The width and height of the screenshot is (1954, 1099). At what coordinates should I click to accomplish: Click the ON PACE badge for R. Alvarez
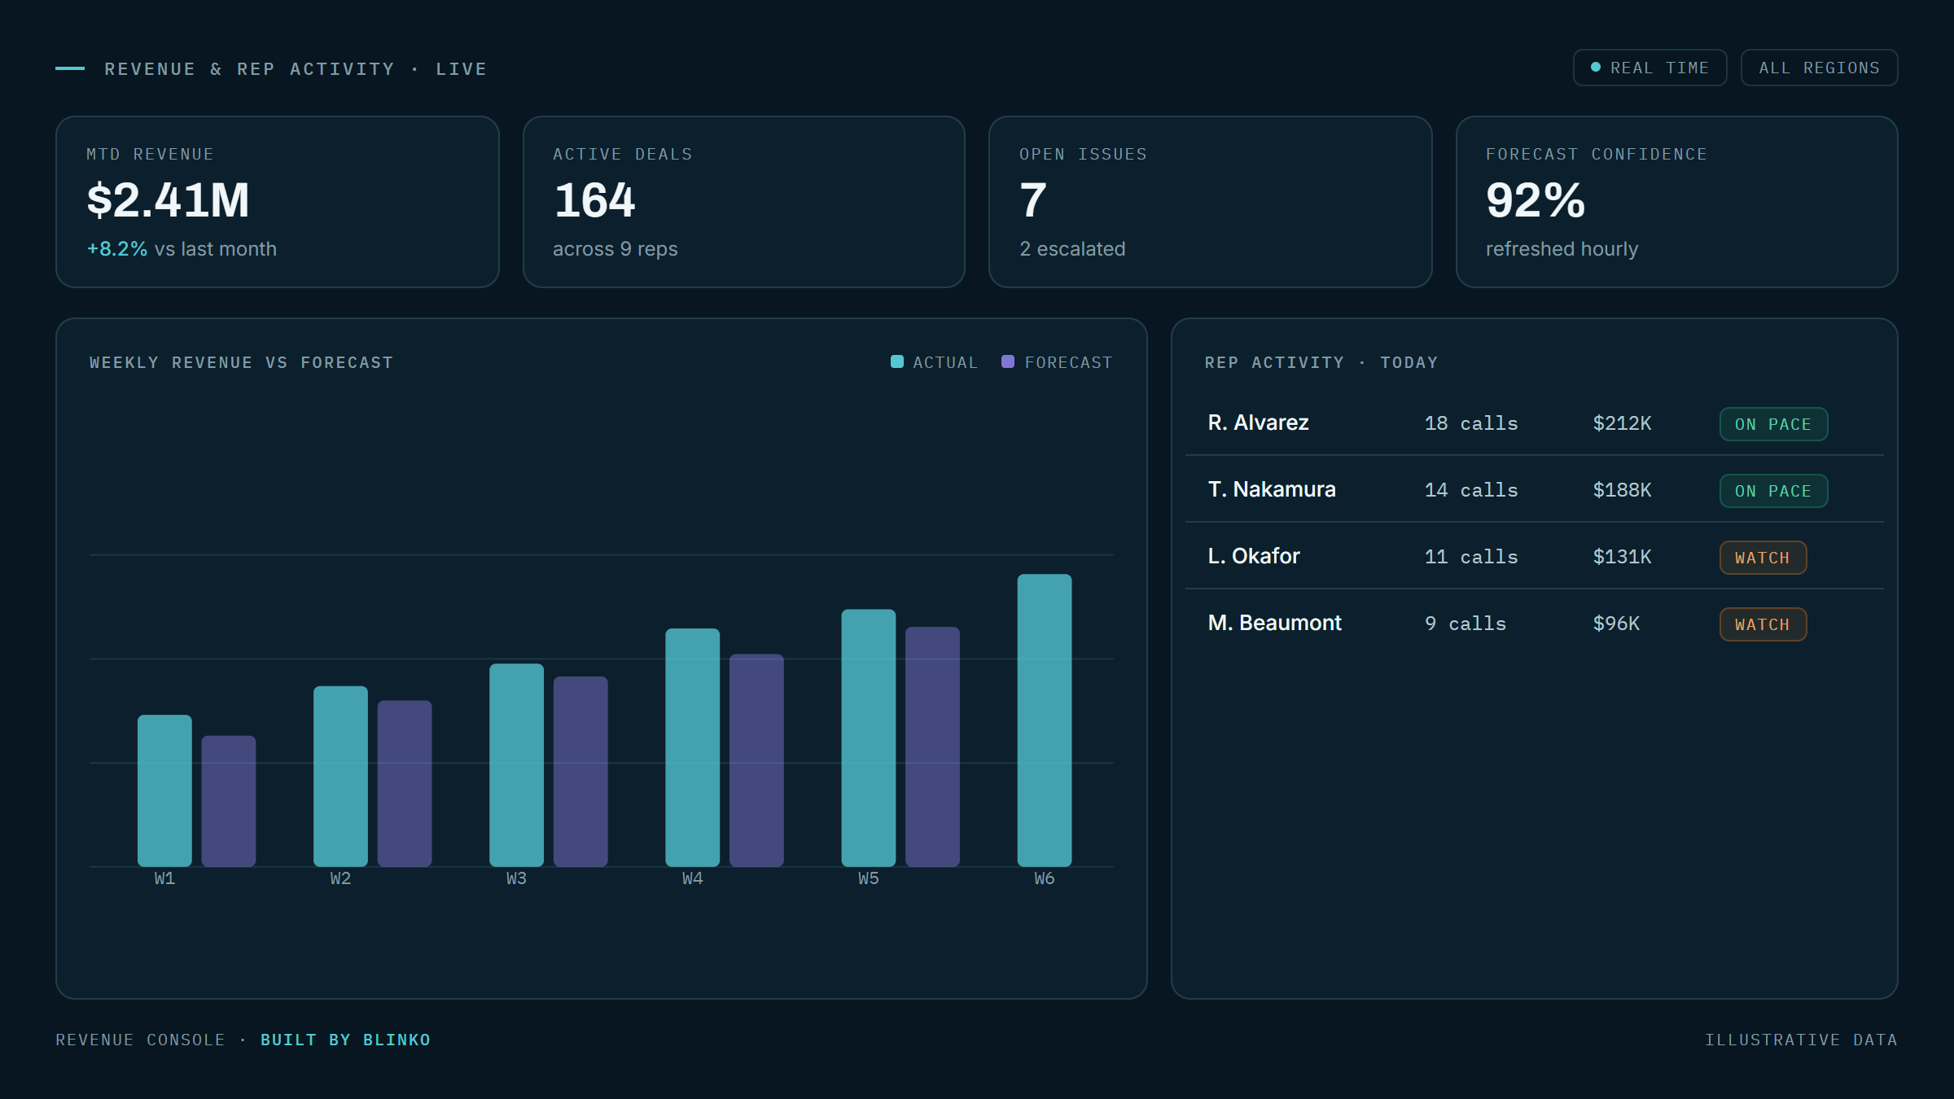[1773, 424]
